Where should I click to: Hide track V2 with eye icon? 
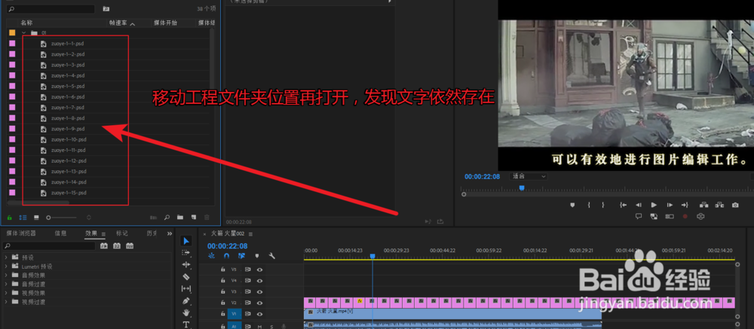point(260,303)
